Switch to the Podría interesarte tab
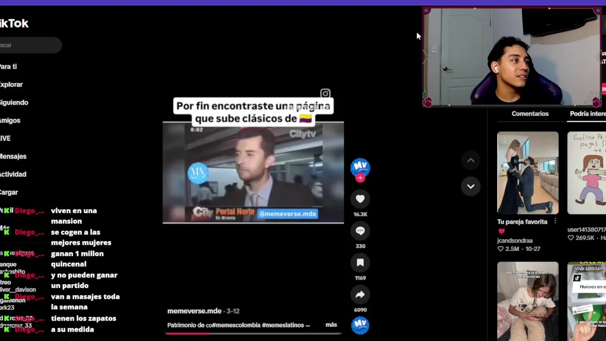Viewport: 606px width, 341px height. (x=588, y=114)
